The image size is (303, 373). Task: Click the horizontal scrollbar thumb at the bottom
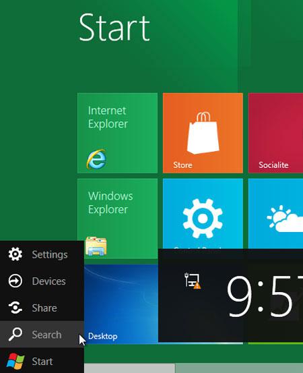[x=130, y=368]
